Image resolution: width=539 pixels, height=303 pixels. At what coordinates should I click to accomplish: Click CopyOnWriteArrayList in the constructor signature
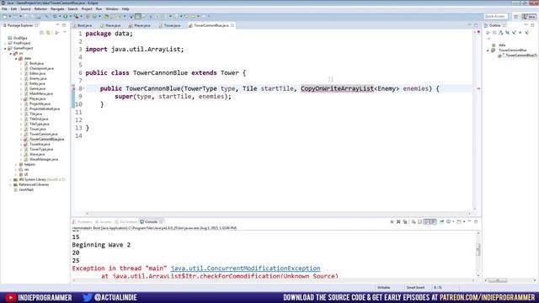point(337,88)
